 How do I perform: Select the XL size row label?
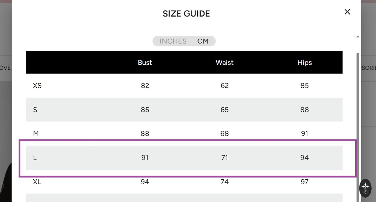(37, 182)
